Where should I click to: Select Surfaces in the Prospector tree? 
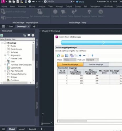14,52
